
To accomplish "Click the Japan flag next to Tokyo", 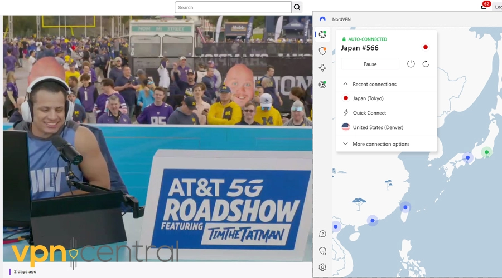I will (346, 98).
